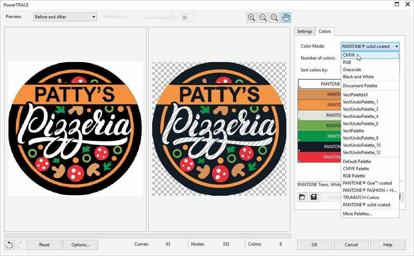The height and width of the screenshot is (256, 414).
Task: Click the Transparency value field showing 80
Action: coord(187,17)
